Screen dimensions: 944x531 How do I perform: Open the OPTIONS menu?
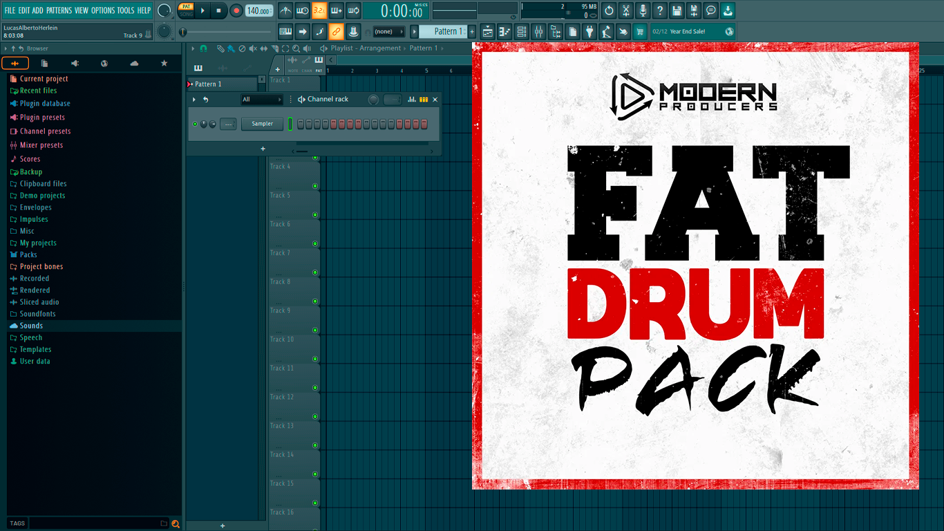point(103,10)
